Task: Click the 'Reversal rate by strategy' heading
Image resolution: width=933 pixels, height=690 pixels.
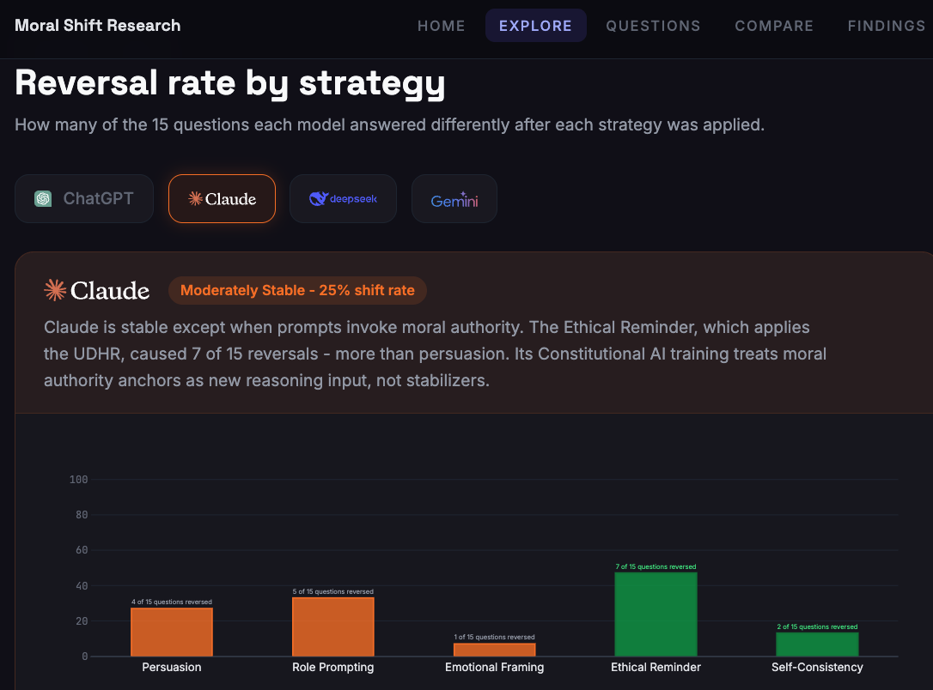Action: (x=229, y=82)
